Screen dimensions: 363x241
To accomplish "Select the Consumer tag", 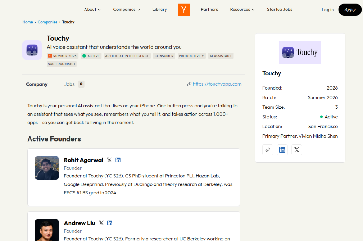I will [164, 56].
